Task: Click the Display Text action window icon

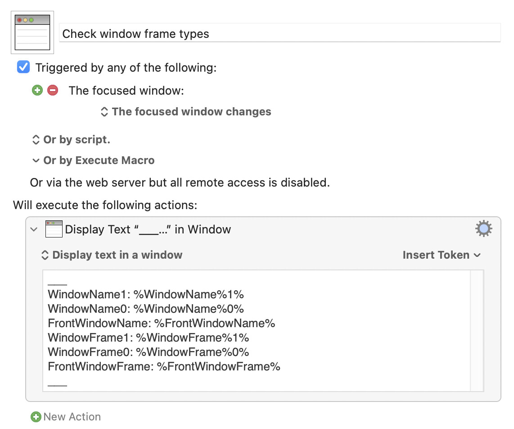Action: click(54, 229)
